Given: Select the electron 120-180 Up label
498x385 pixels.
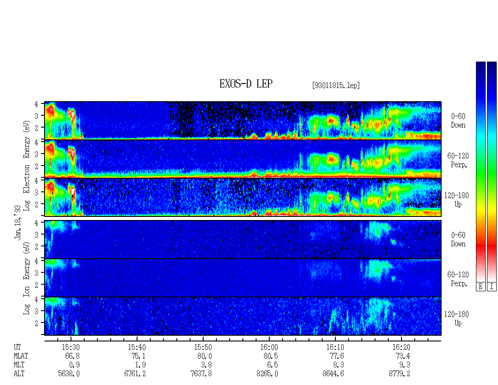Looking at the screenshot, I should pos(457,200).
